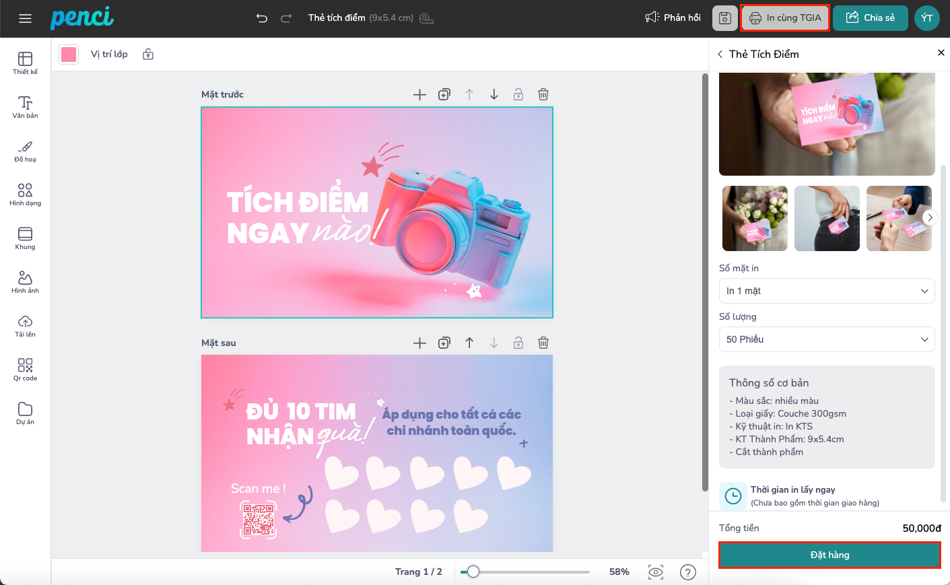Screen dimensions: 950x585
Task: Click the Đặt hàng order button
Action: tap(829, 555)
